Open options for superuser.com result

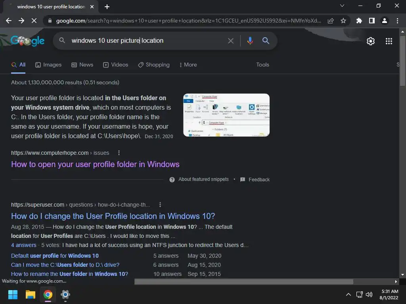point(160,205)
